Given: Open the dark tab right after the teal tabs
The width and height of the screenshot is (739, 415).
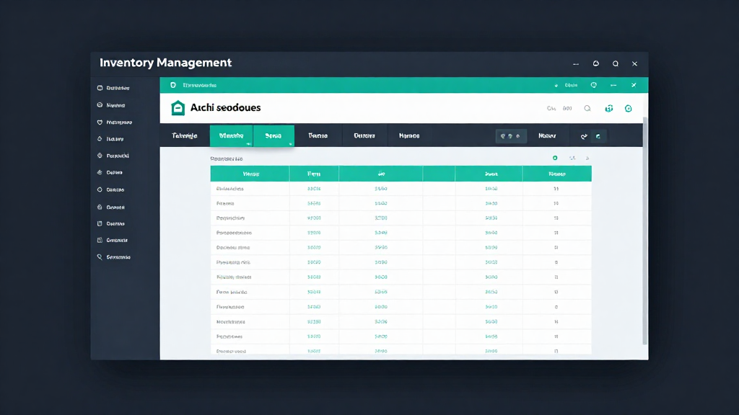Looking at the screenshot, I should point(318,135).
